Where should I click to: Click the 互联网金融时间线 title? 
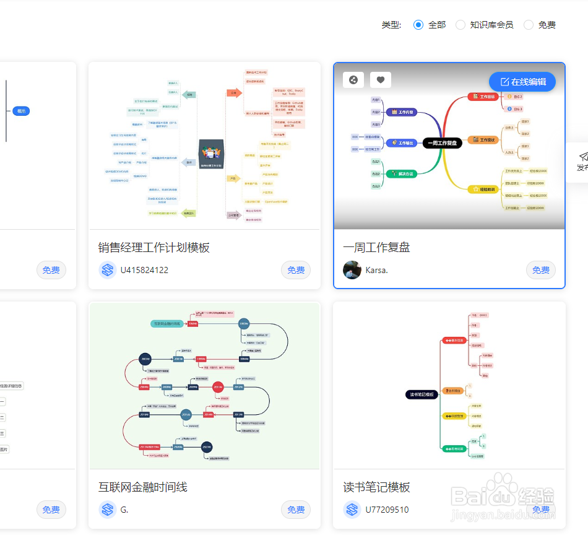143,487
